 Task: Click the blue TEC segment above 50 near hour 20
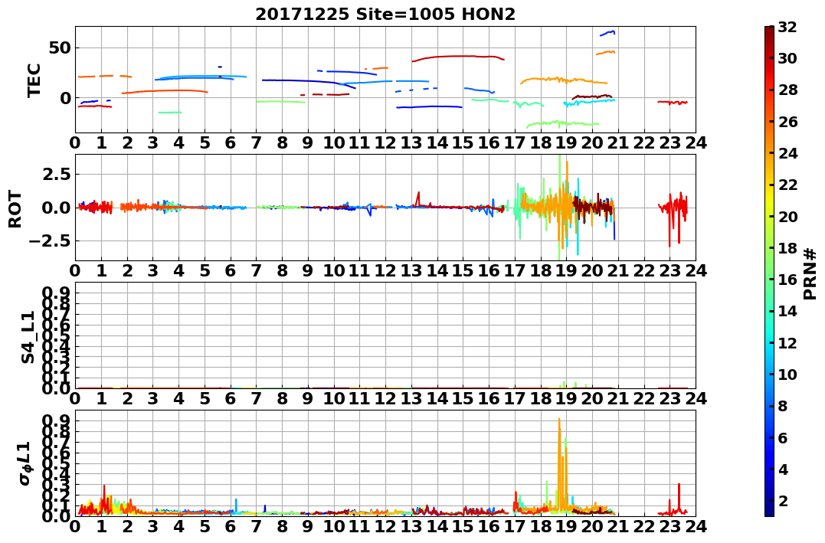[x=607, y=33]
